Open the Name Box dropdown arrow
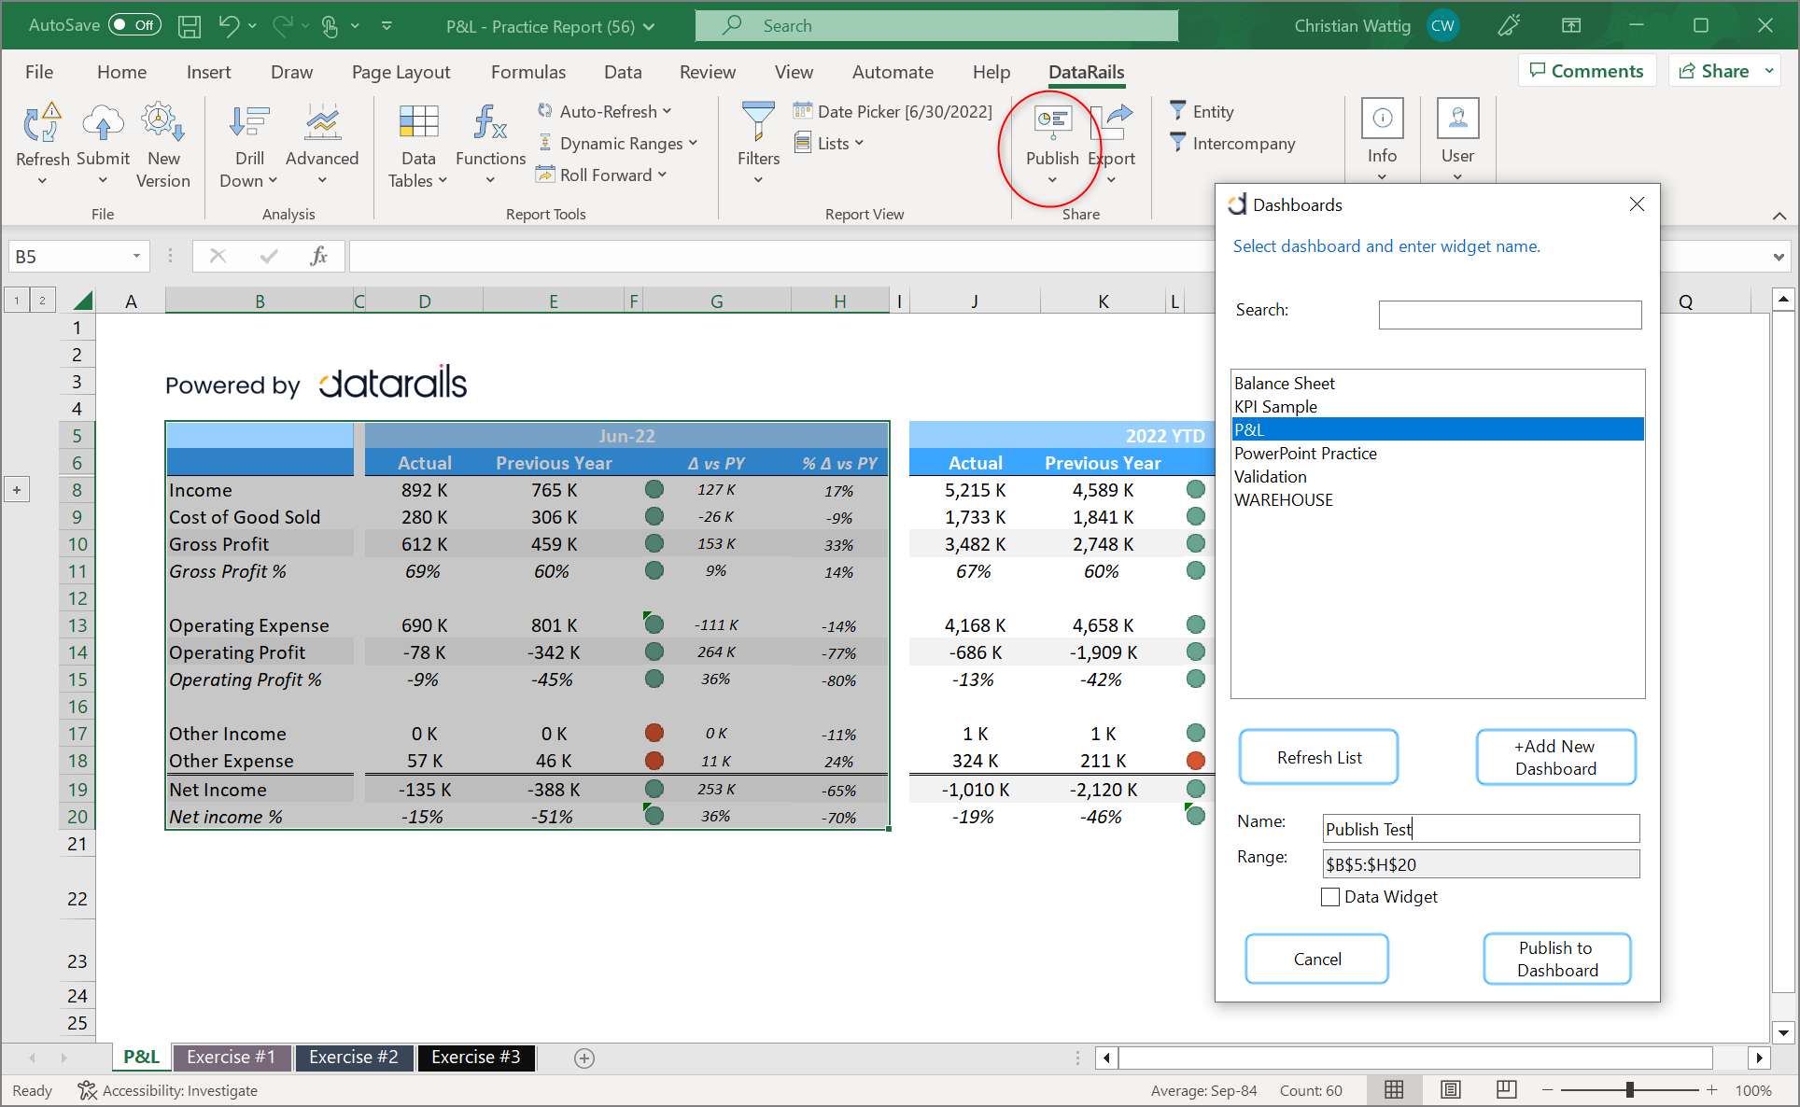Image resolution: width=1800 pixels, height=1107 pixels. pos(136,256)
